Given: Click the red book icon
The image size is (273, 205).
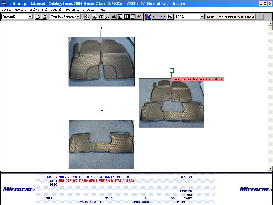Looking at the screenshot, I should pyautogui.click(x=139, y=17).
